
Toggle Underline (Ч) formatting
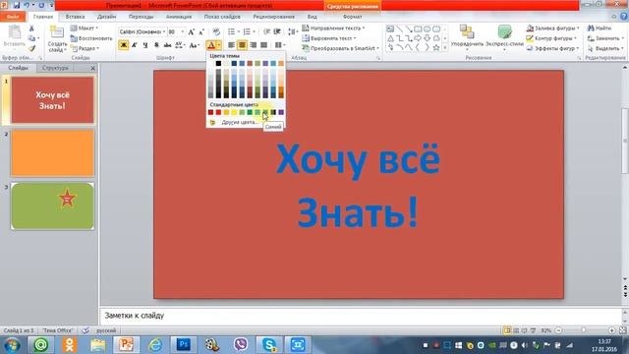click(x=145, y=45)
